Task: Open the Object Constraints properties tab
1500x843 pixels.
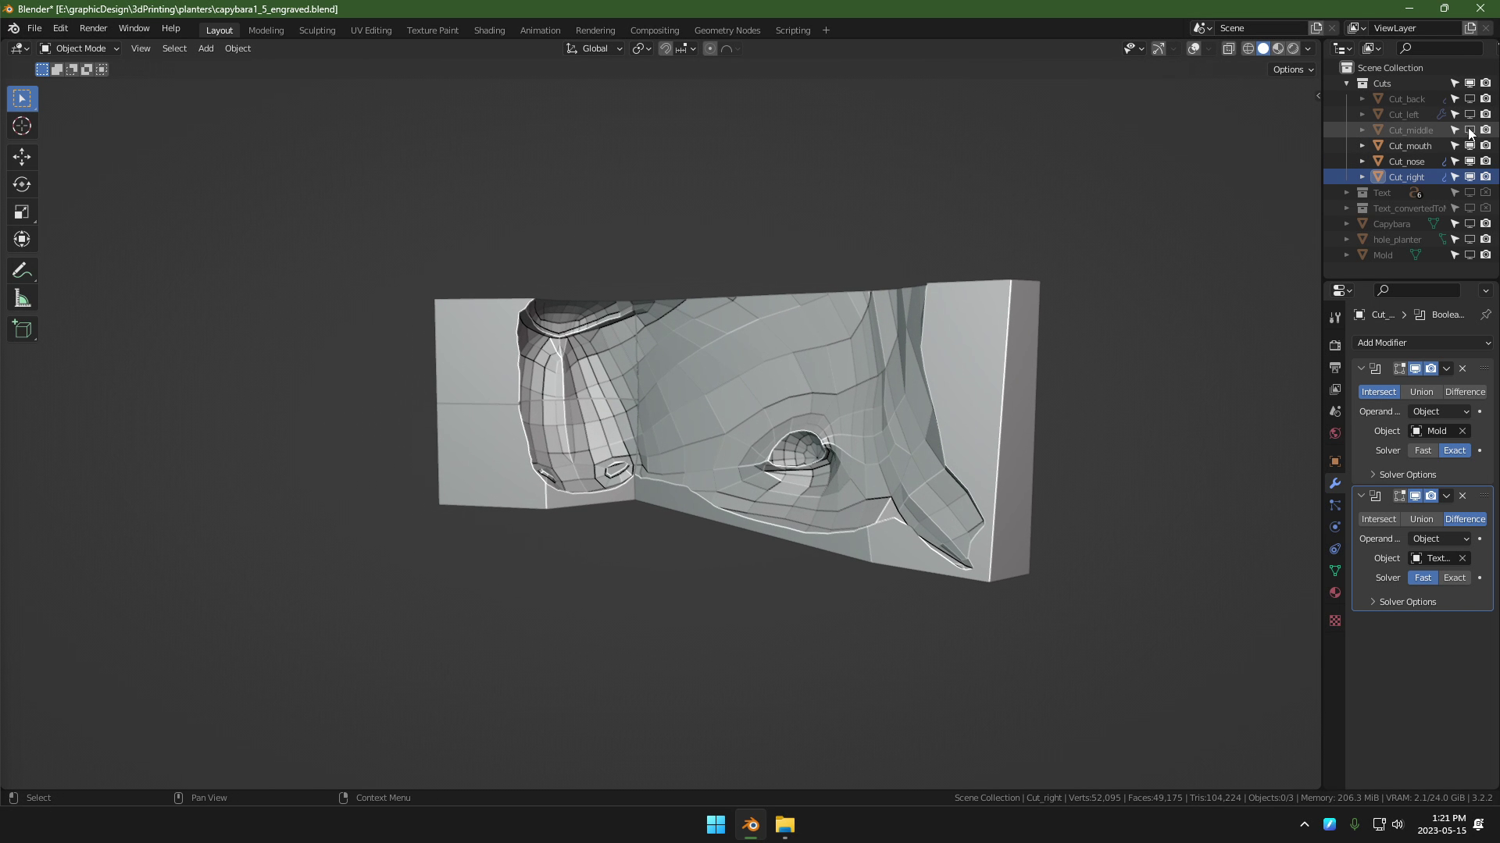Action: pos(1335,549)
